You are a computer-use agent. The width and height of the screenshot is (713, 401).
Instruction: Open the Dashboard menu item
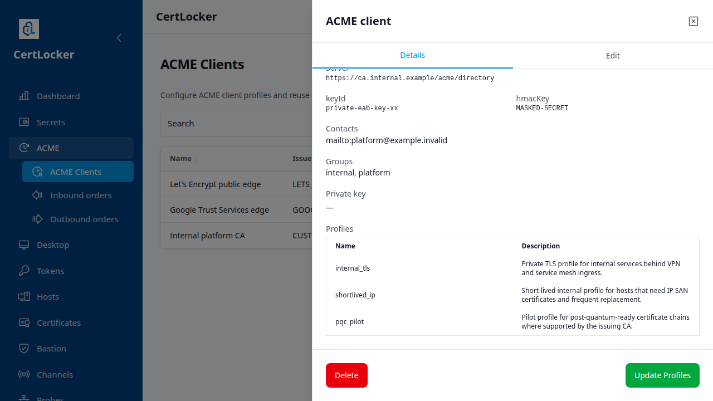[71, 96]
